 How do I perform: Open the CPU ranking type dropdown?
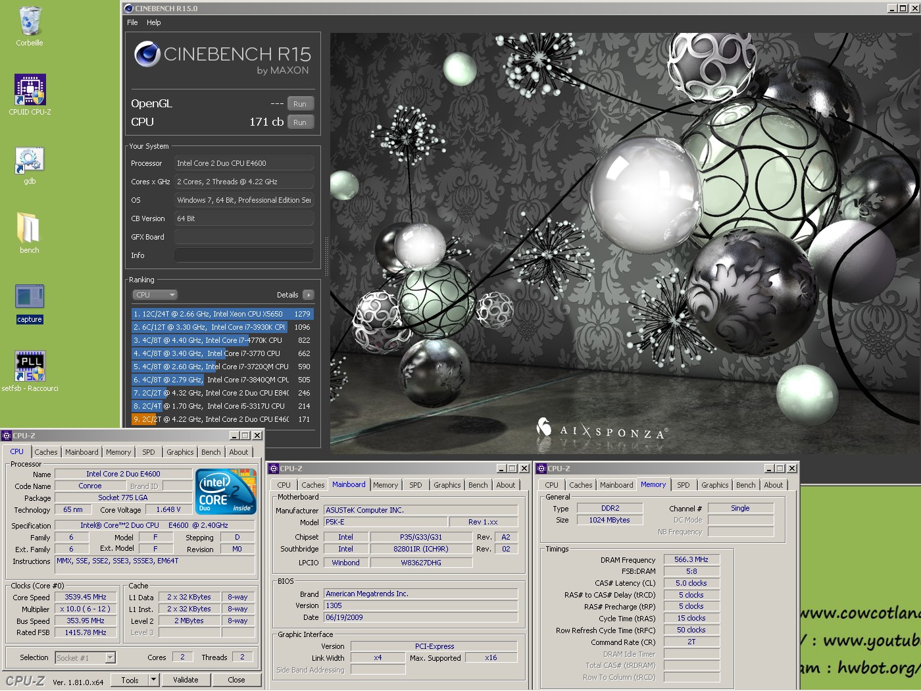155,295
